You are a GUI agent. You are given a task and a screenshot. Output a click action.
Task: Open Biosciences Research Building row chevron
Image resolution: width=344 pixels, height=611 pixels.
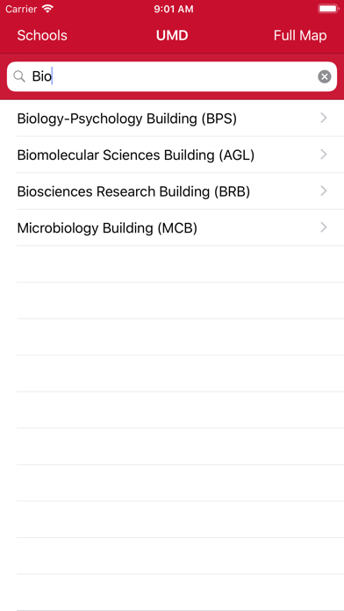click(323, 191)
